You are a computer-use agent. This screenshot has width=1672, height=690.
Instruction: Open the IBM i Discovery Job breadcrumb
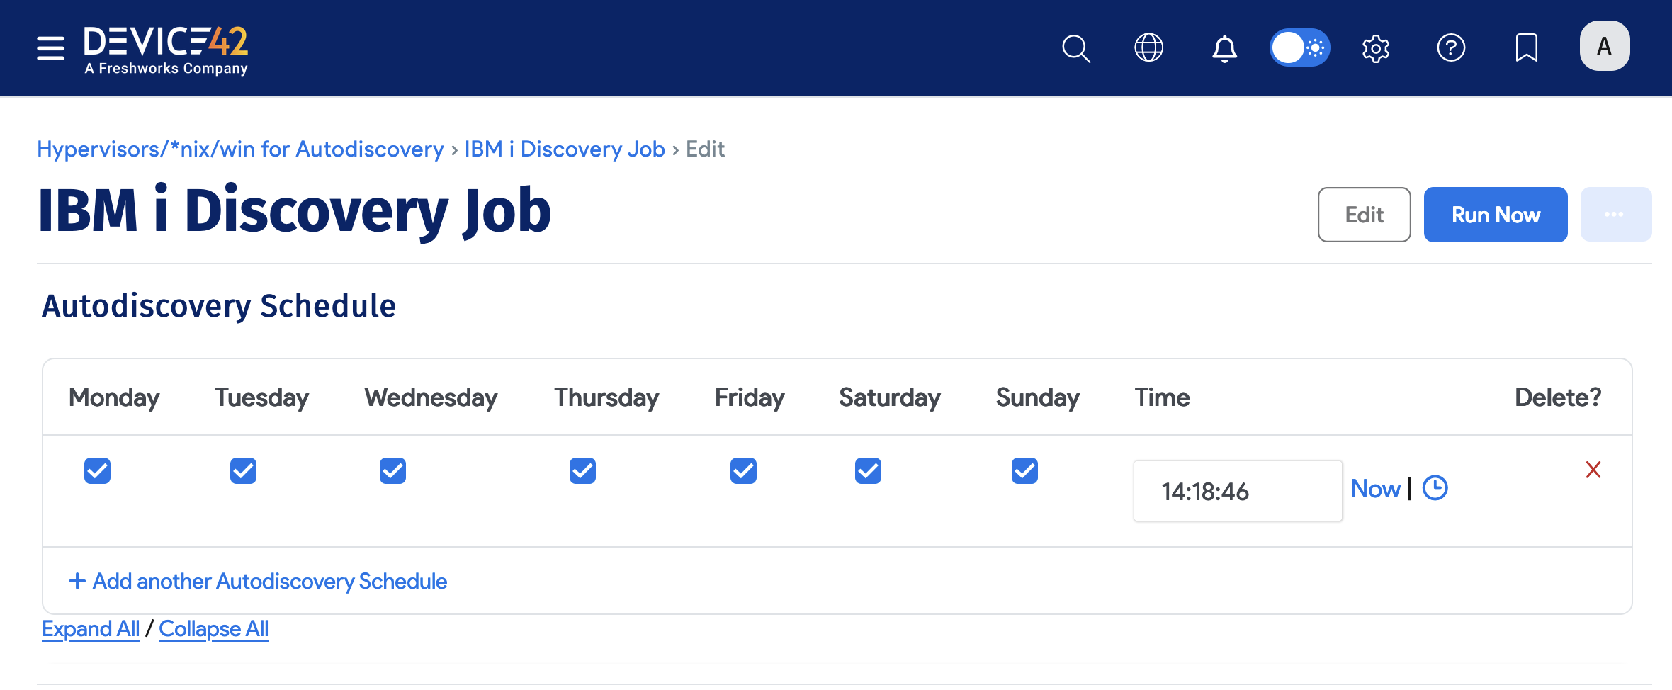(565, 149)
